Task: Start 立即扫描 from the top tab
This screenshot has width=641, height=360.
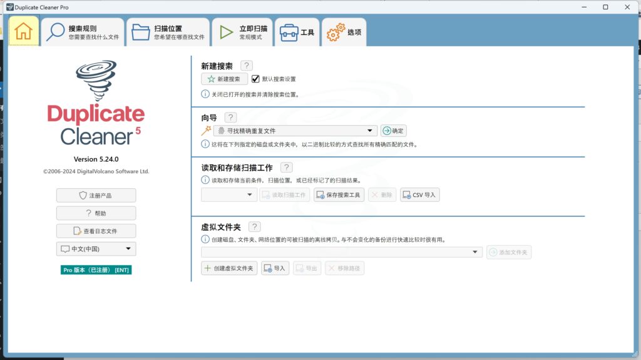Action: (242, 32)
